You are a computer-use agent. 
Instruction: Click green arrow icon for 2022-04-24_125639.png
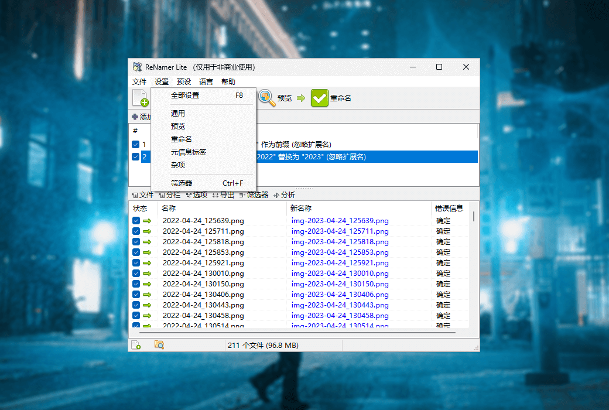pyautogui.click(x=147, y=221)
